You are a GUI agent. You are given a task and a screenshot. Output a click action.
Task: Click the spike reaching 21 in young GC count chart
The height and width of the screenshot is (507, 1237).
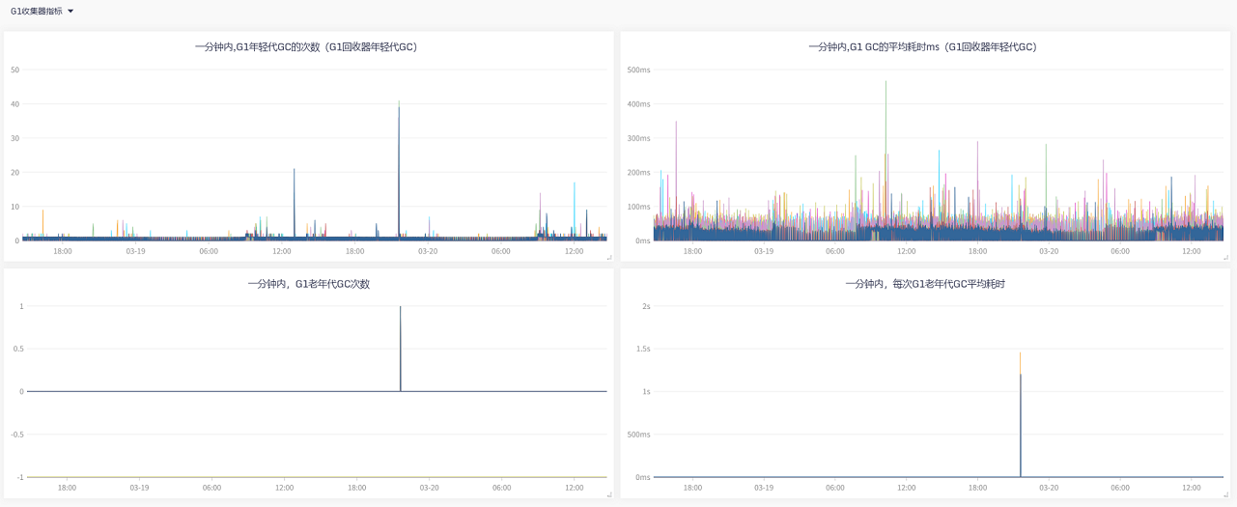pyautogui.click(x=295, y=170)
